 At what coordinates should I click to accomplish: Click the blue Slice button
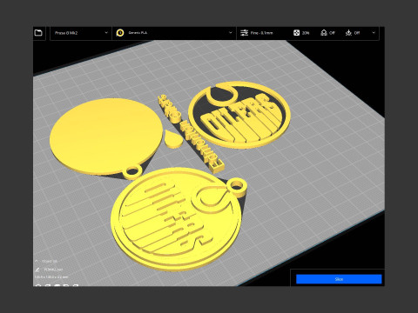[339, 279]
